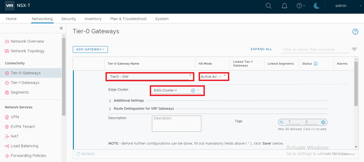Screen dimensions: 364x162
Task: Open Segments in sidebar
Action: coord(20,92)
